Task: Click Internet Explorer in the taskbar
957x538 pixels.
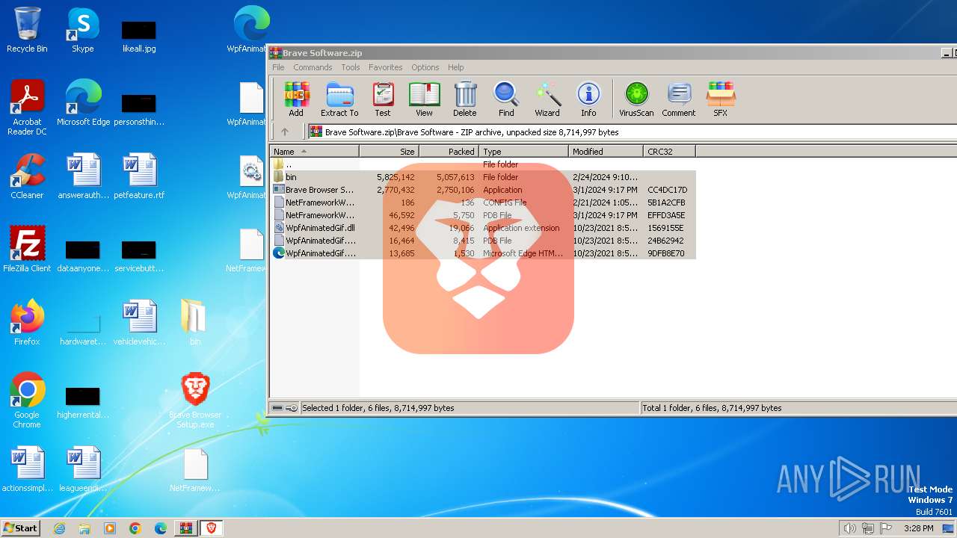Action: tap(59, 528)
